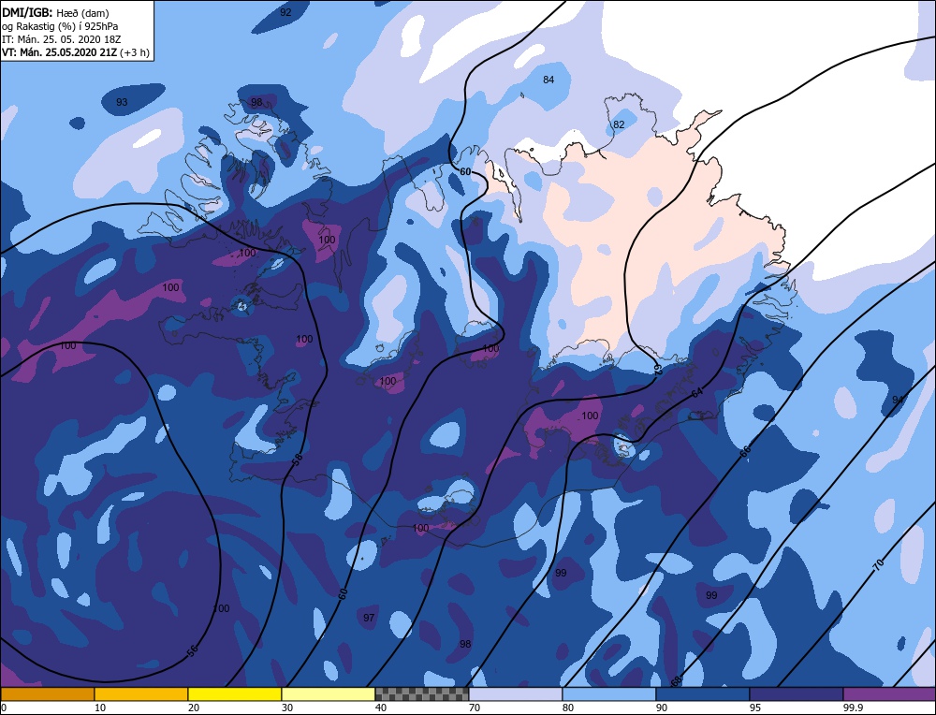Click the contour label '56'
The height and width of the screenshot is (715, 936).
(x=192, y=651)
